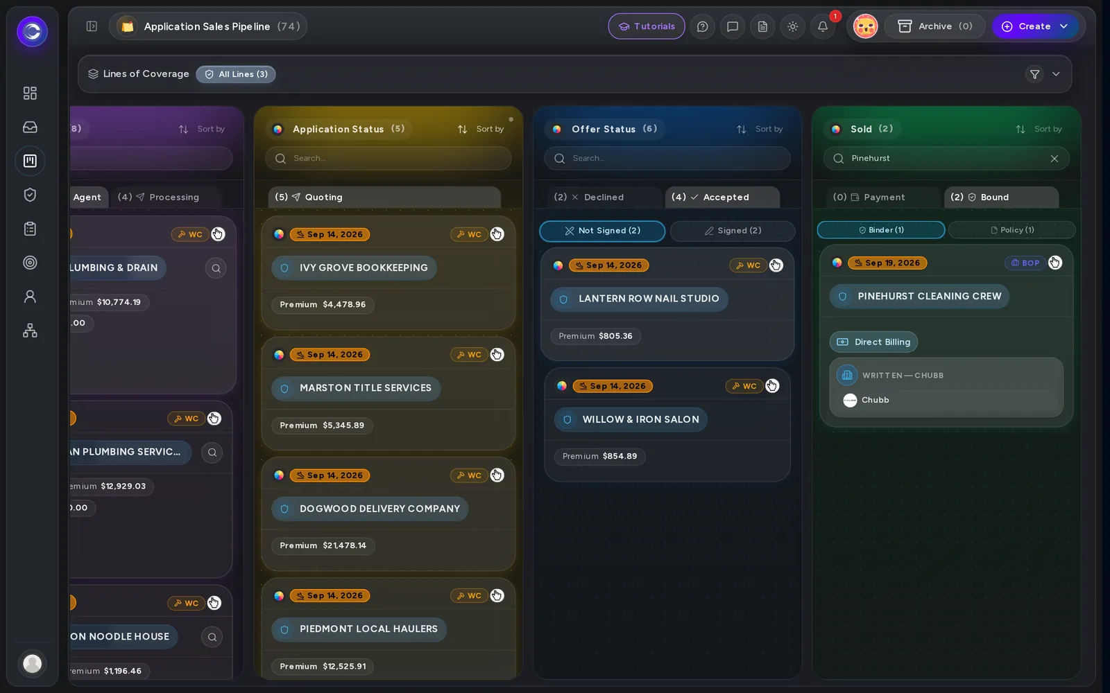Open the target icon in left sidebar

tap(30, 263)
